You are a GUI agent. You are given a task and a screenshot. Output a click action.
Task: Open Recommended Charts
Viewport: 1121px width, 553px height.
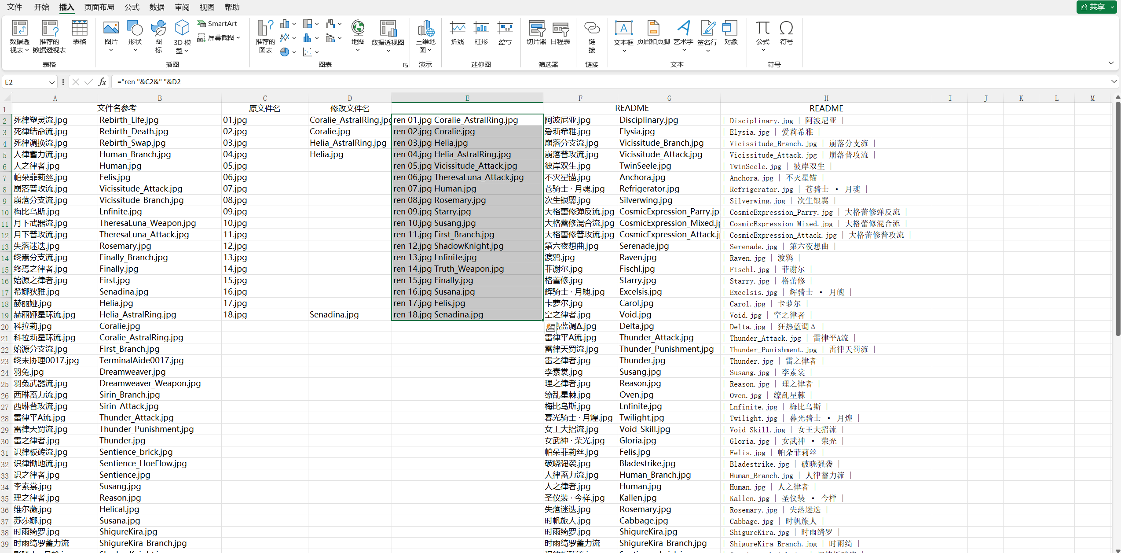pos(265,36)
